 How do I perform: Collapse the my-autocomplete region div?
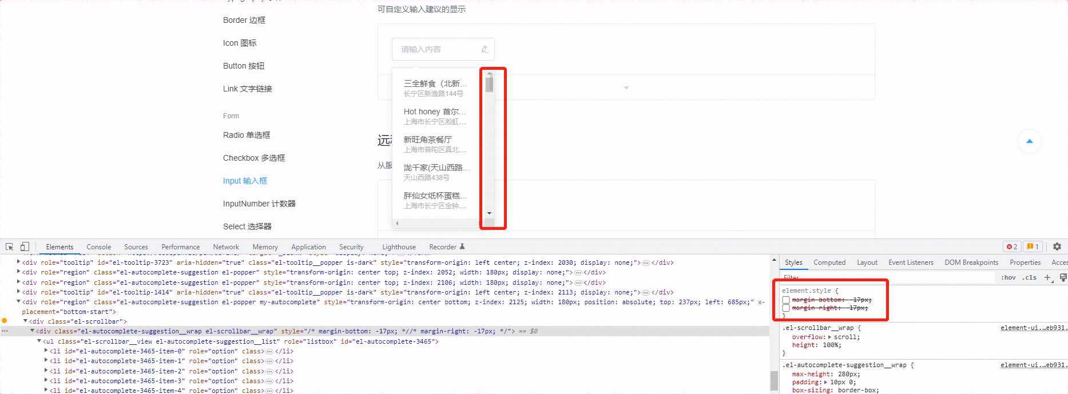click(x=19, y=302)
